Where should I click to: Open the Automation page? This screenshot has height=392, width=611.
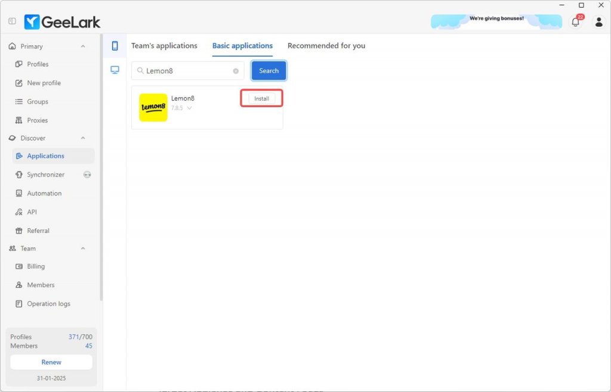53,193
